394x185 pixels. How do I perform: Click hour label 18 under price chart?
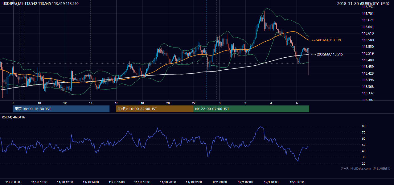click(142, 103)
